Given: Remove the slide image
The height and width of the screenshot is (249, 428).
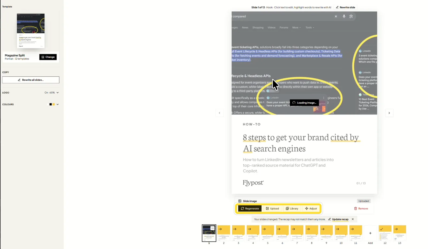Looking at the screenshot, I should (361, 209).
